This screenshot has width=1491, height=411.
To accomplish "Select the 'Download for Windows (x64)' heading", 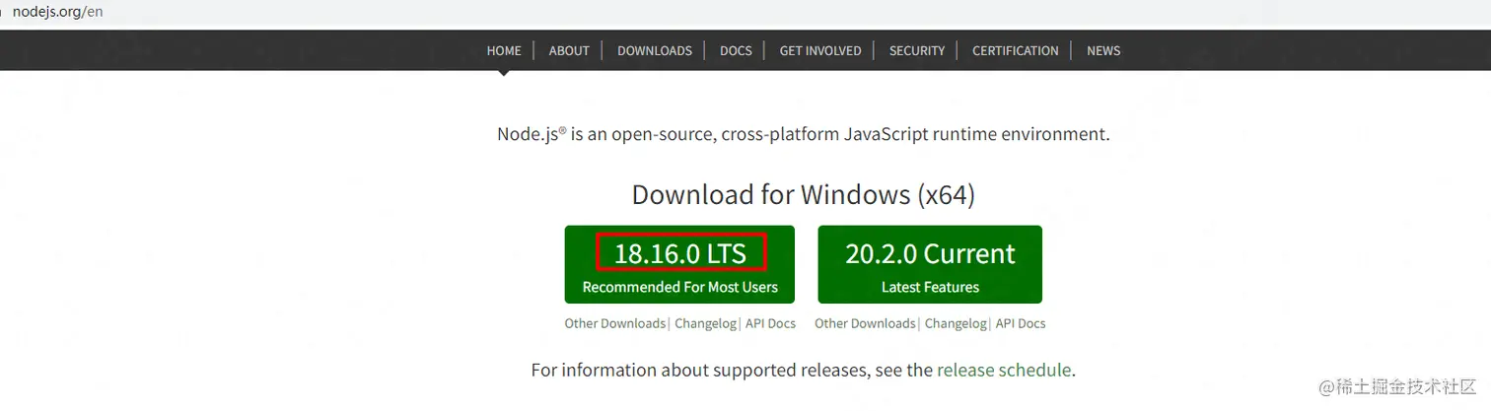I will point(804,194).
